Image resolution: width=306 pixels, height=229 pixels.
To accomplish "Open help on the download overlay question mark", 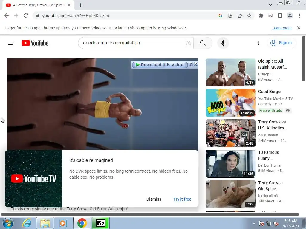I will pos(191,64).
